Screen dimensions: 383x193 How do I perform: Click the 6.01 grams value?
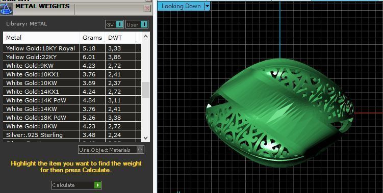[x=89, y=57]
